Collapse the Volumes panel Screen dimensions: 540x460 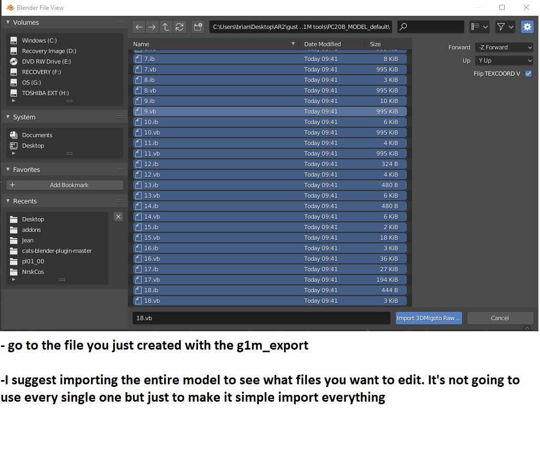pos(8,23)
